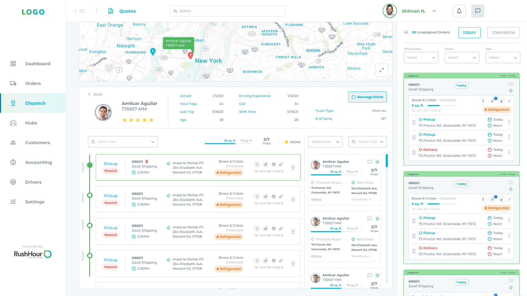
Task: Click inside the Search field
Action: pyautogui.click(x=228, y=11)
